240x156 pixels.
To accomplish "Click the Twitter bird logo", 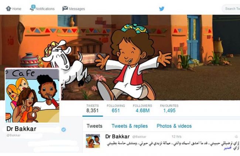I will tap(161, 9).
